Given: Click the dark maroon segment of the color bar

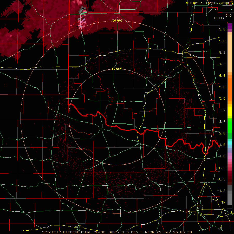Looking at the screenshot, I should 230,177.
